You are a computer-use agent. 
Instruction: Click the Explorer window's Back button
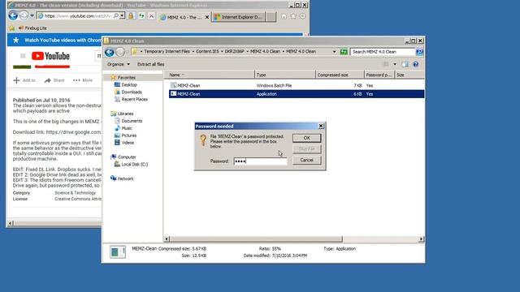pyautogui.click(x=110, y=52)
